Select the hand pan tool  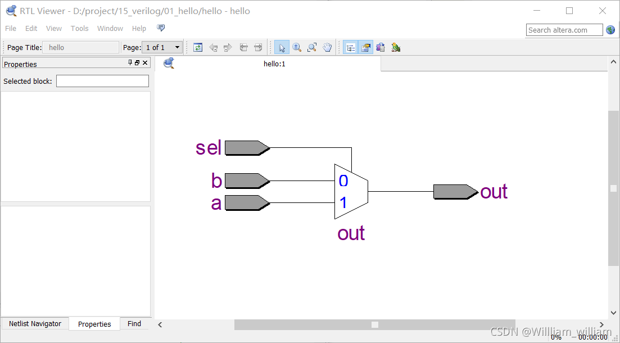327,47
